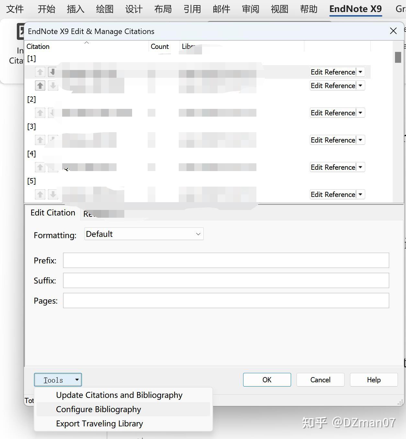The height and width of the screenshot is (439, 406).
Task: Open the 邮件 ribbon tab
Action: coord(221,9)
